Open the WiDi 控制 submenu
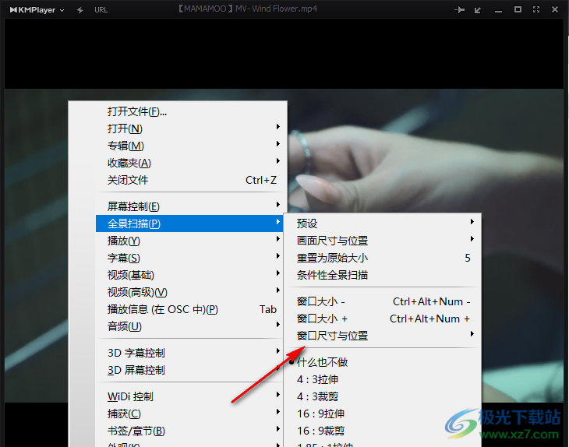569x447 pixels. pos(191,396)
